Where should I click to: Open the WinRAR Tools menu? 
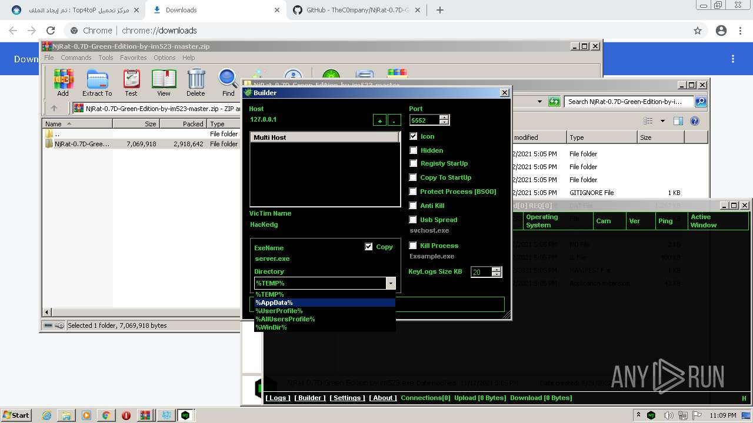pos(106,58)
